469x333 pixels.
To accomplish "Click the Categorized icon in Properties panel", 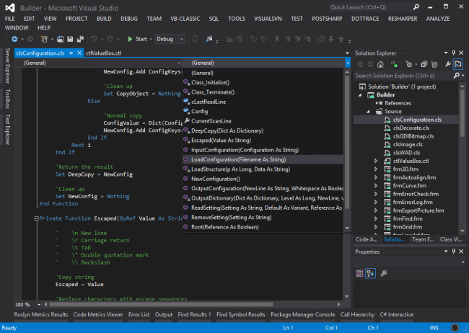I will coord(361,272).
